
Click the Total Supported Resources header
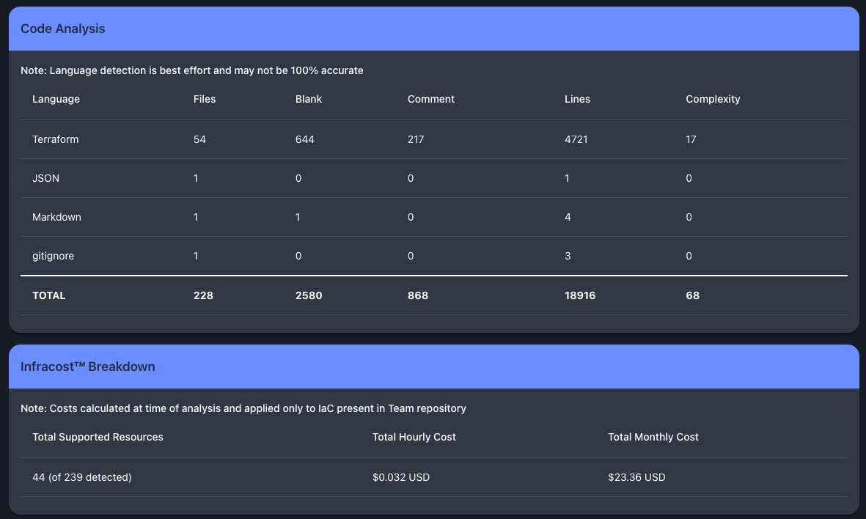[98, 437]
